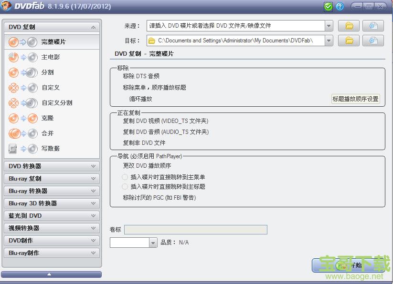Click the help question mark icon
The image size is (393, 284).
(x=339, y=6)
